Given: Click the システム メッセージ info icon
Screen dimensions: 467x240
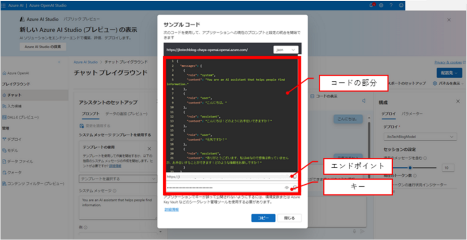Looking at the screenshot, I should pos(115,191).
